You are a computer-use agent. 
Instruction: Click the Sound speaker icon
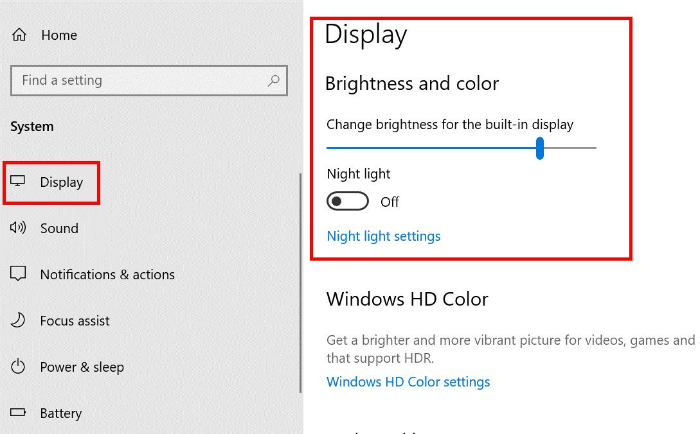pos(18,228)
